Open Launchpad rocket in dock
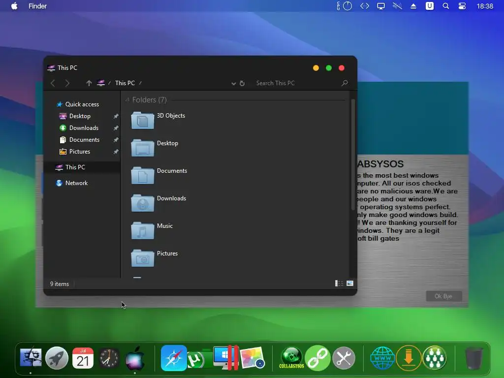 (57, 358)
